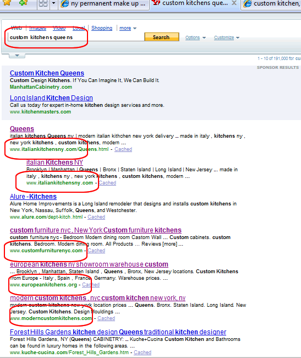Image resolution: width=301 pixels, height=358 pixels.
Task: Open cached copy of kuche-cucina.com page
Action: (143, 352)
